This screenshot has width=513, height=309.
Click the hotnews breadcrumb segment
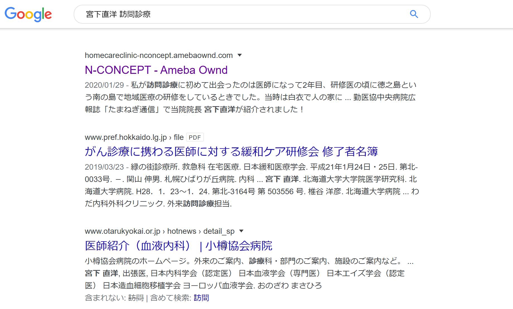point(182,231)
